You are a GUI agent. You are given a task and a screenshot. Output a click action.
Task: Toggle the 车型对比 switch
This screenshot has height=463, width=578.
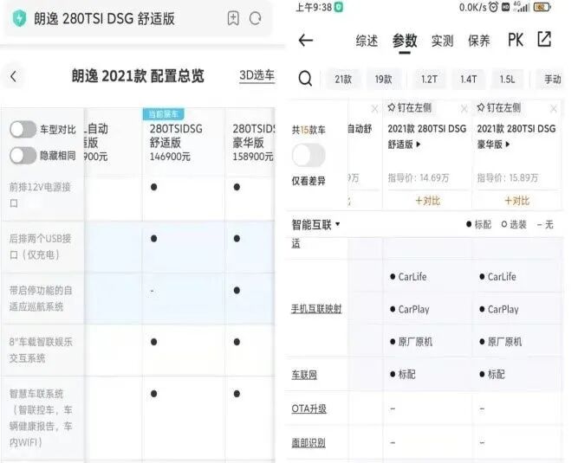pyautogui.click(x=23, y=130)
